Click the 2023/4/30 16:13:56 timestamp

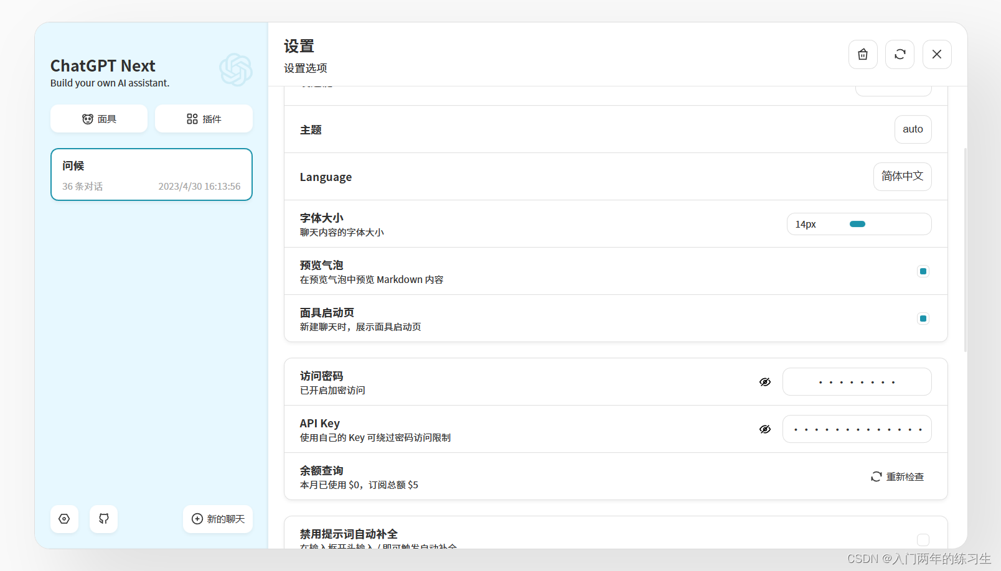pyautogui.click(x=199, y=187)
